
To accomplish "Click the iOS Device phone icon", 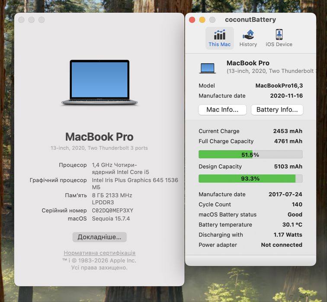I will [279, 35].
